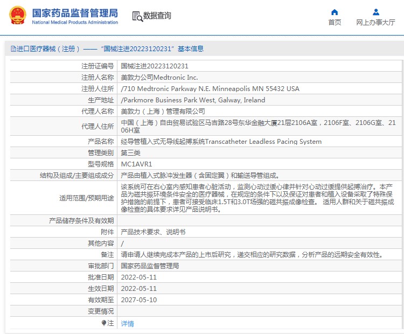Select the agent address 马吉路28号 cell
Viewport: 404px width, 334px height.
(259, 126)
